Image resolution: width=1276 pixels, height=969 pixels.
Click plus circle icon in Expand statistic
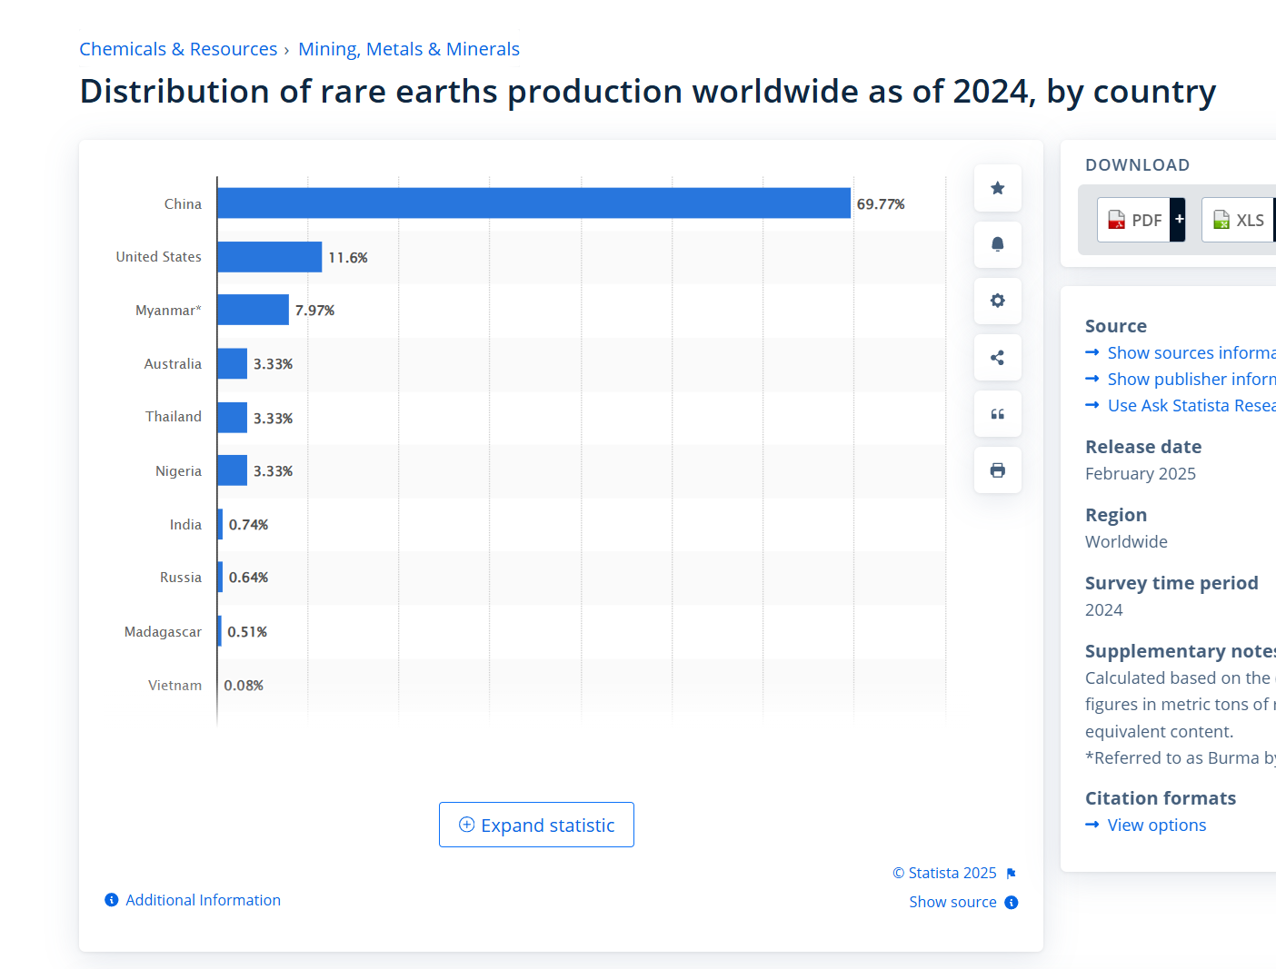pyautogui.click(x=467, y=825)
